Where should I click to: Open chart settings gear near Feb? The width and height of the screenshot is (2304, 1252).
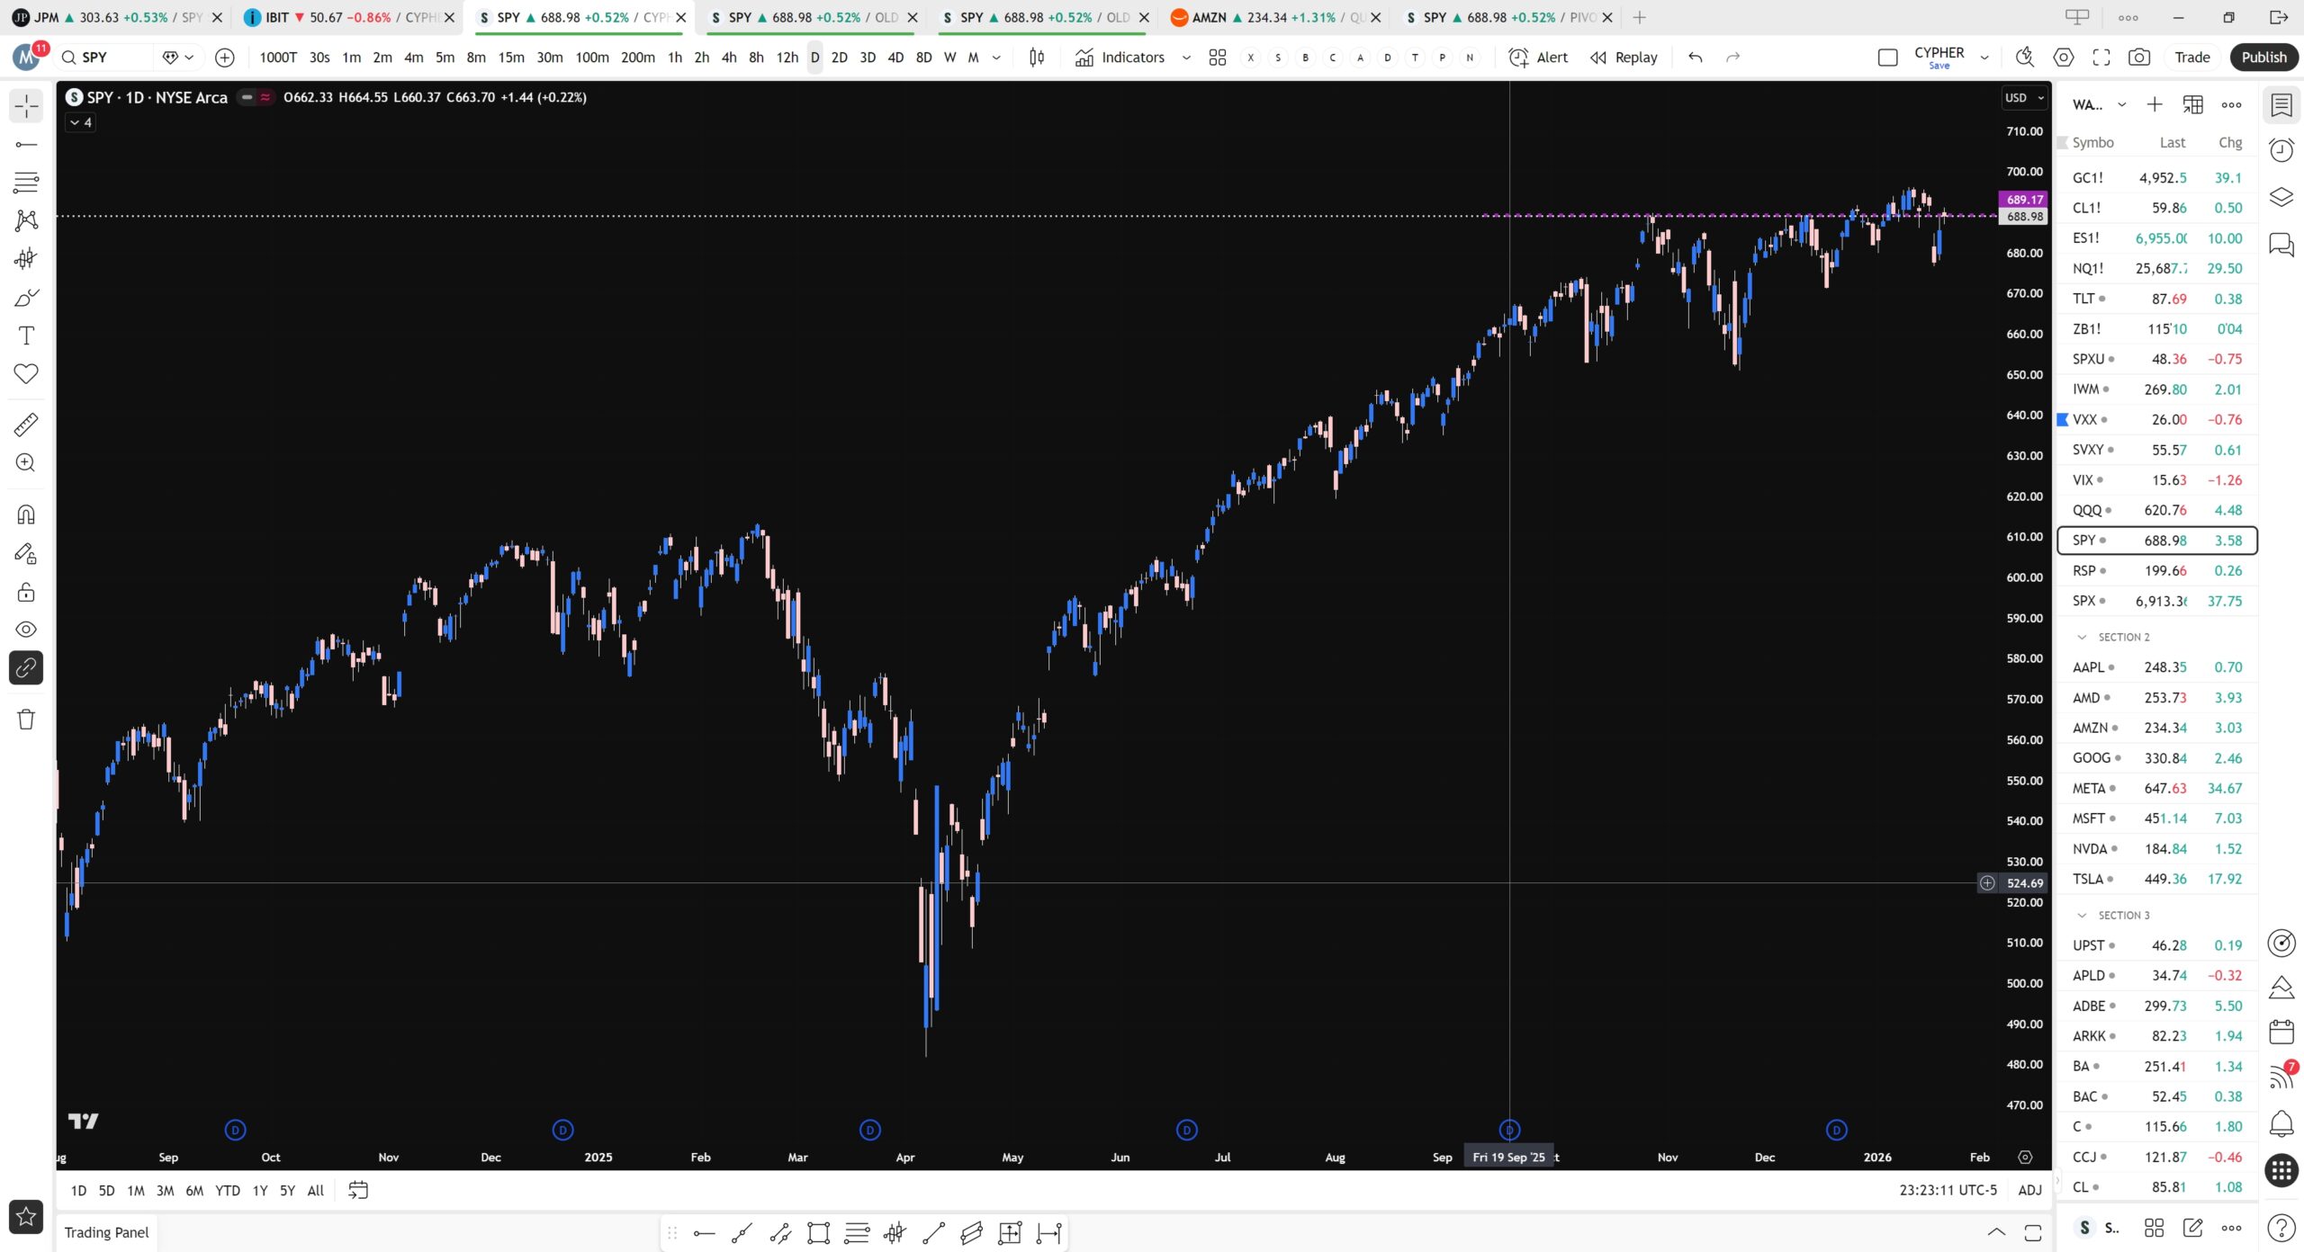(x=2025, y=1158)
